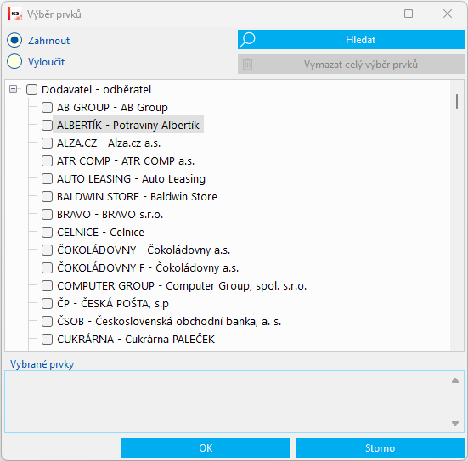
Task: Click the Vybrané prvky box up arrow
Action: pos(455,380)
